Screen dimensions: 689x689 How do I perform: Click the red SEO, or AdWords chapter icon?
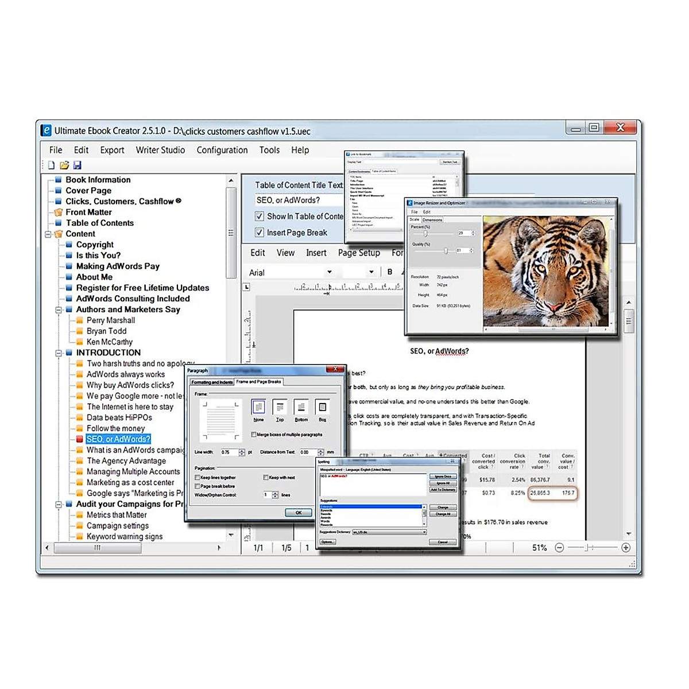tap(80, 439)
